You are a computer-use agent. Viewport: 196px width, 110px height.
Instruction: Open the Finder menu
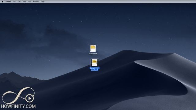tap(8, 2)
